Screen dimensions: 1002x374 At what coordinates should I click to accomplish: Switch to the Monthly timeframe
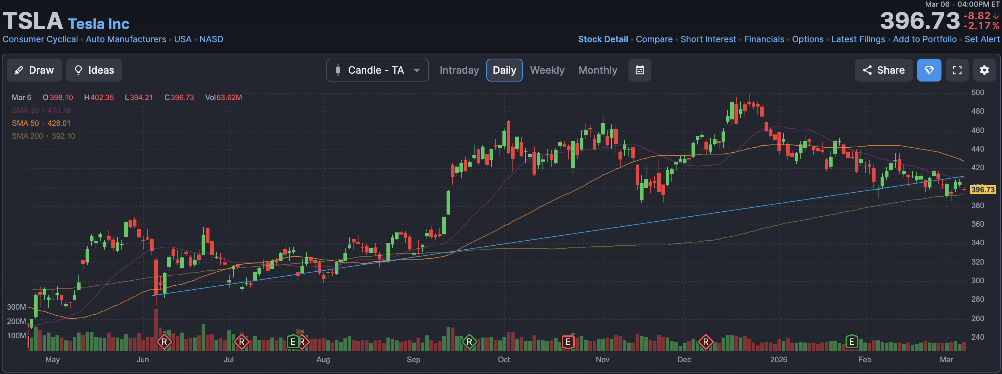coord(597,70)
